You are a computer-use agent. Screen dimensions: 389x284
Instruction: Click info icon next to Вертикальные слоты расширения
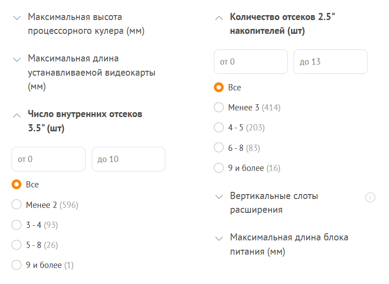tap(370, 197)
